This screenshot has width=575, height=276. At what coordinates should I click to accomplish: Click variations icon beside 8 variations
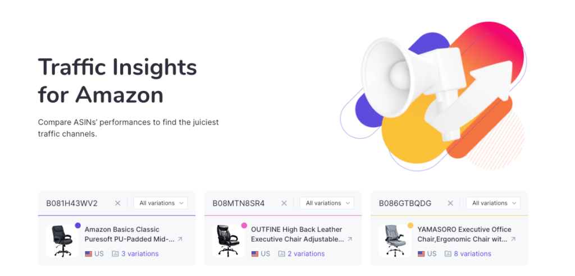[x=448, y=254]
